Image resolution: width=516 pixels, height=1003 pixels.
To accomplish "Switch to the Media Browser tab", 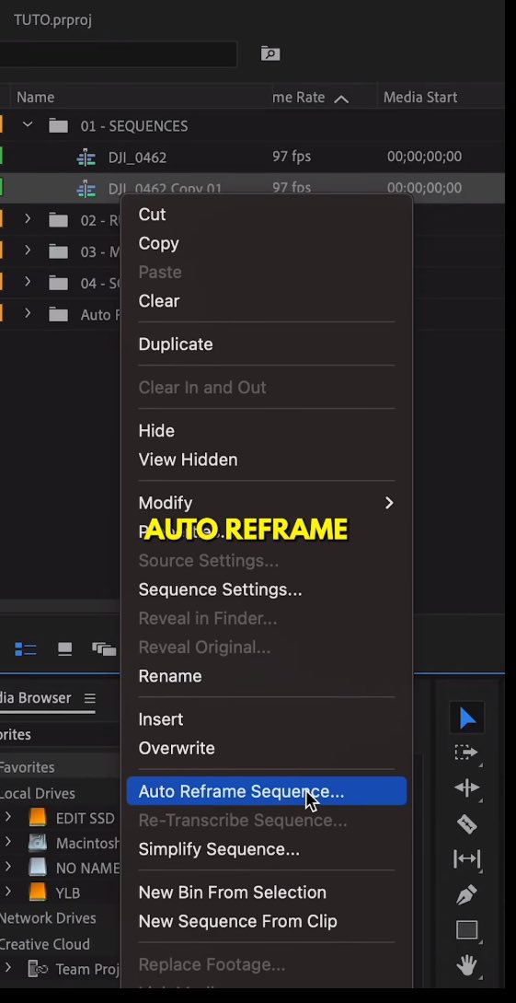I will [35, 698].
